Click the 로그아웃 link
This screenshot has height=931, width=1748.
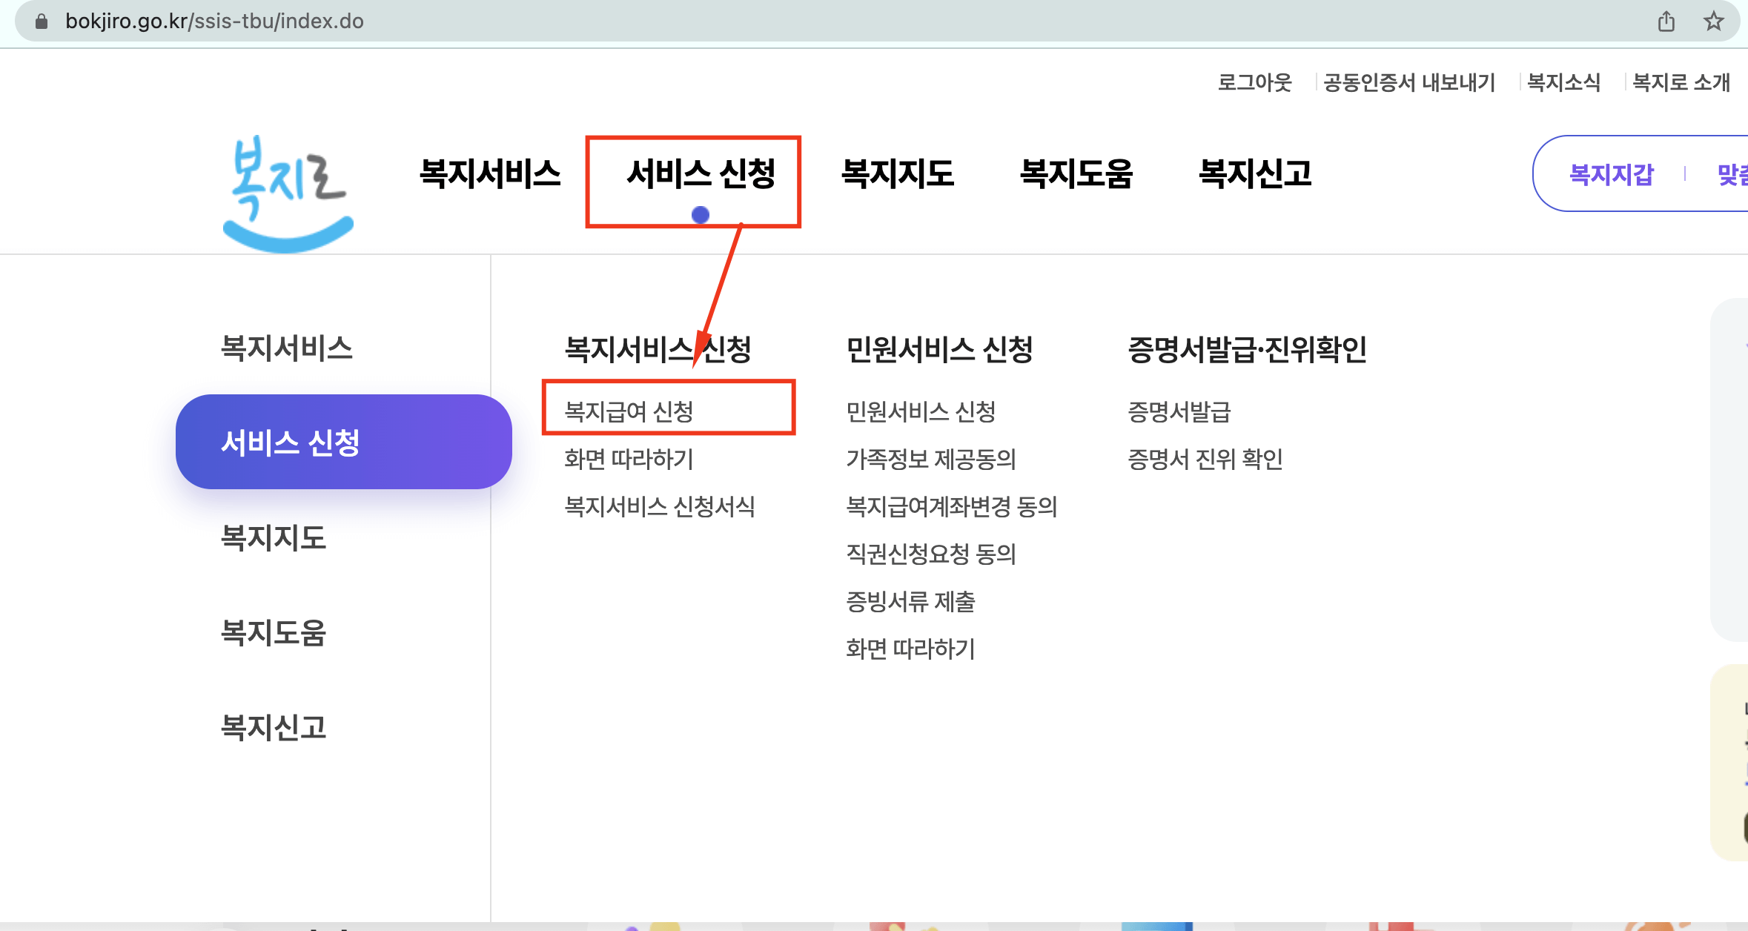(1255, 82)
